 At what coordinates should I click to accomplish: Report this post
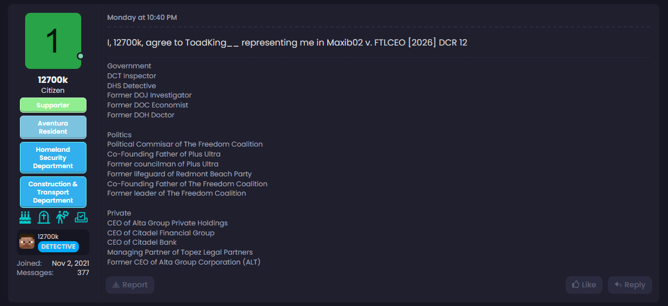click(130, 285)
